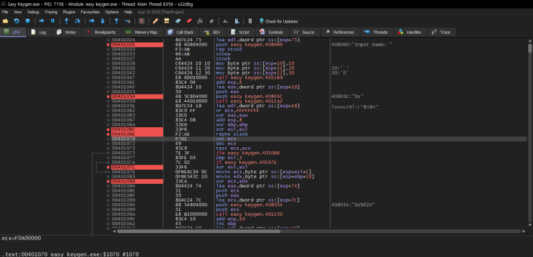Open the Calculator icon
The image size is (533, 257).
[251, 21]
